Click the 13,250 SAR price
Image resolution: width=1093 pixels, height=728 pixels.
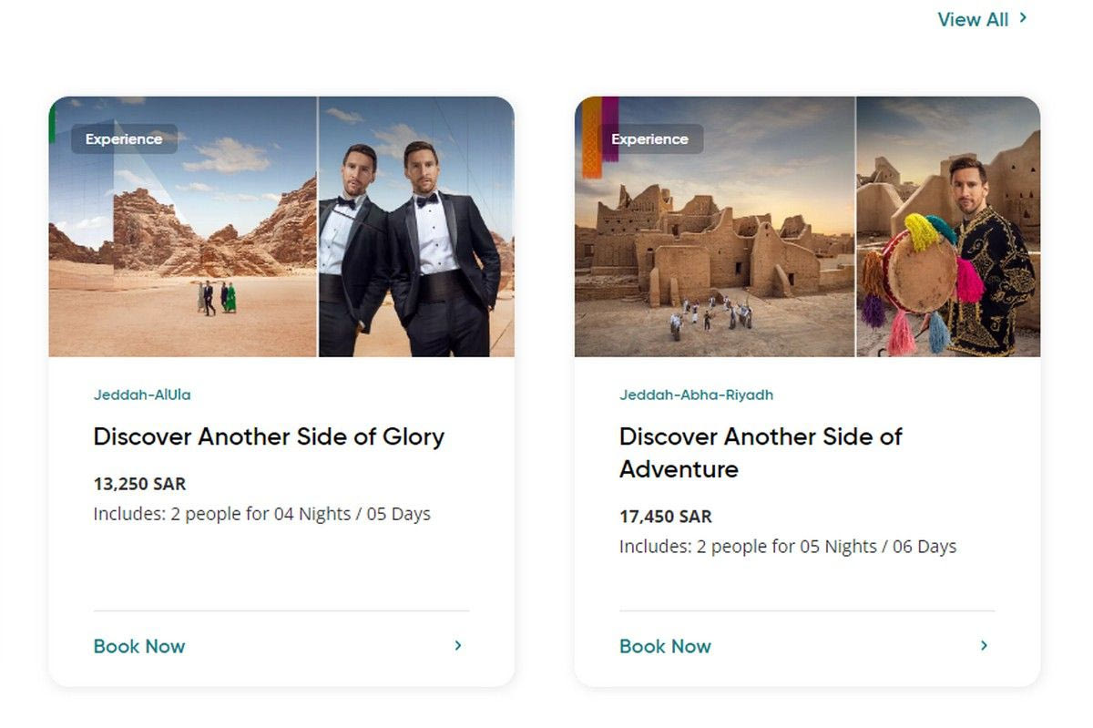tap(139, 484)
